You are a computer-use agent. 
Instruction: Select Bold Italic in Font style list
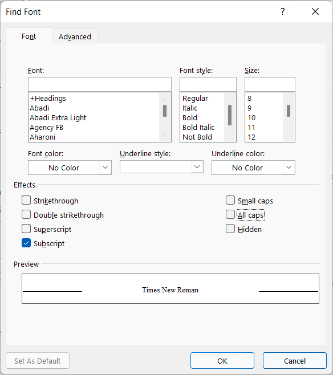pyautogui.click(x=198, y=128)
